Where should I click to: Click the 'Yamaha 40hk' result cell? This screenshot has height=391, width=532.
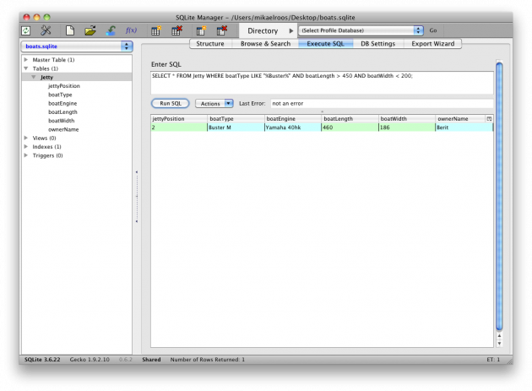pos(293,128)
